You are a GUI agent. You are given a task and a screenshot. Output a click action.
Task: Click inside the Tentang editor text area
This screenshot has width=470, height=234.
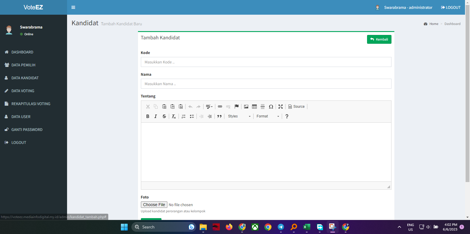click(266, 152)
